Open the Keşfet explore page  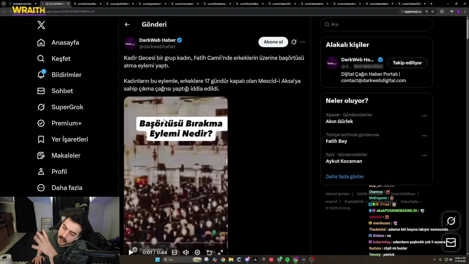53,59
